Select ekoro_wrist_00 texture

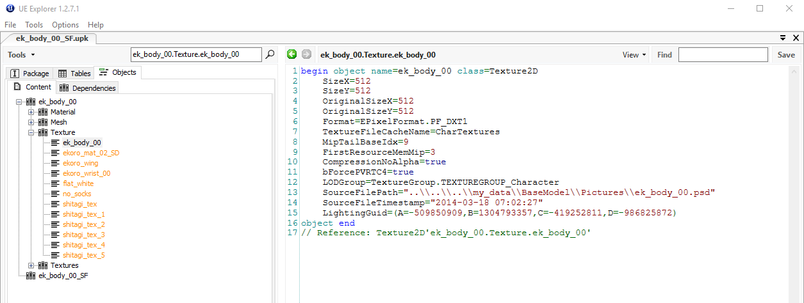(86, 173)
